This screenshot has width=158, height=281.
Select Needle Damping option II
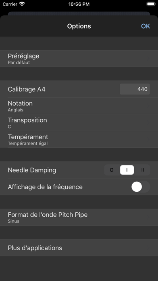142,170
